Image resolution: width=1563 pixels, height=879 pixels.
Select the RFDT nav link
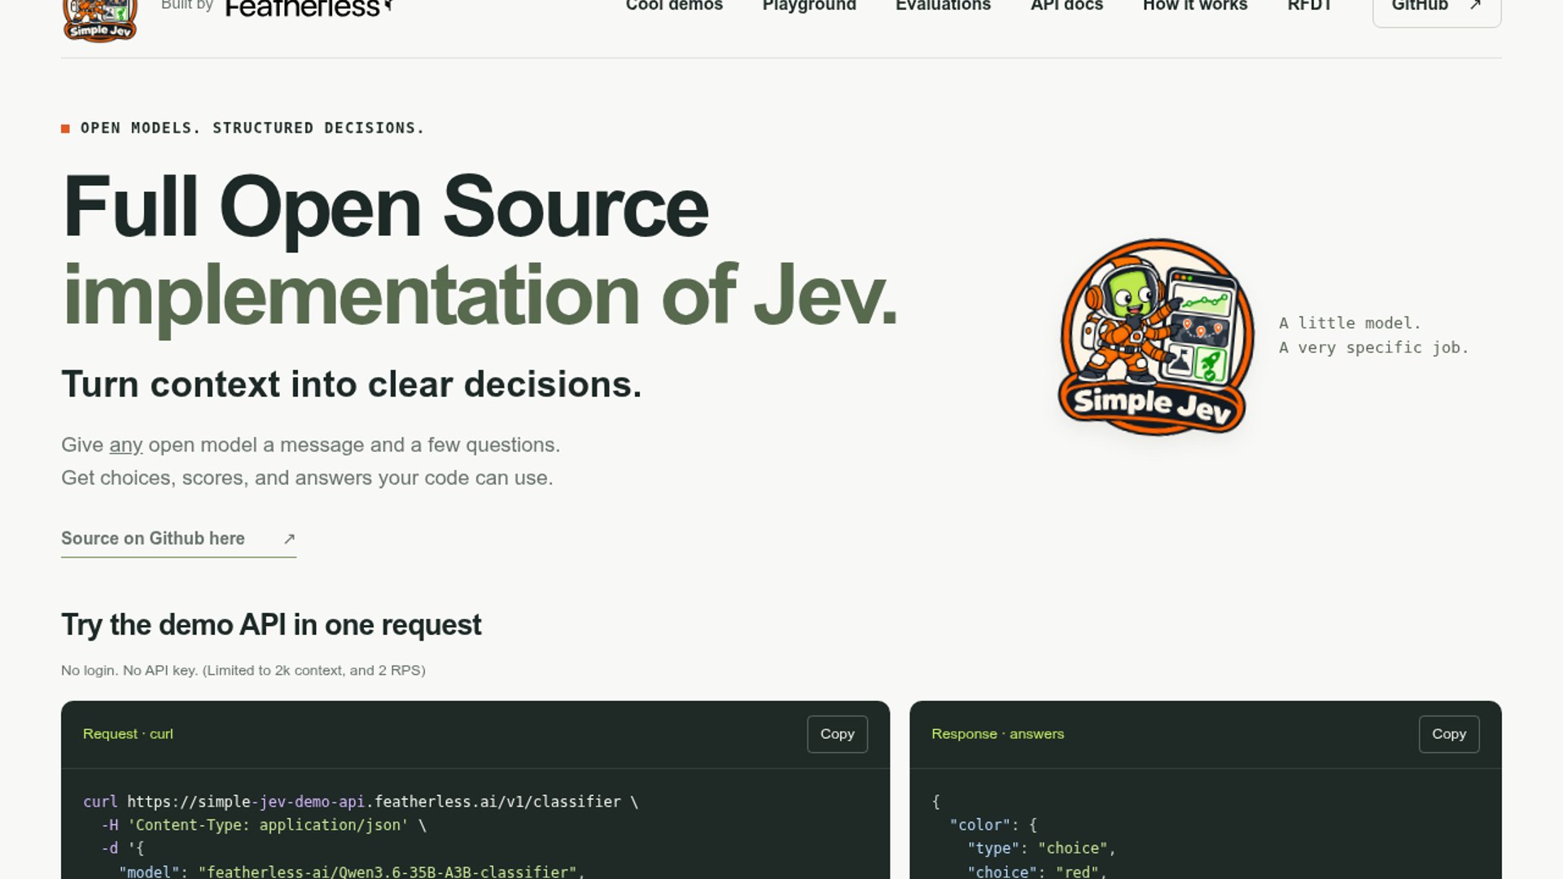[x=1309, y=6]
